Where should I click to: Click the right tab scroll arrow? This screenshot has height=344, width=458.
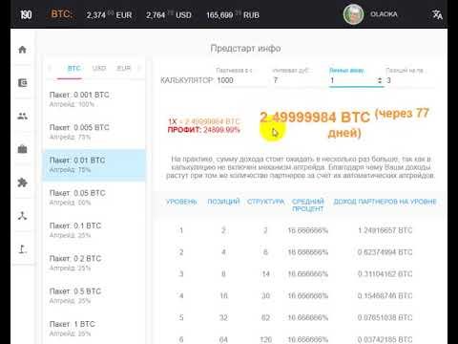coord(139,68)
